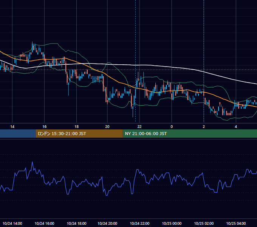This screenshot has width=257, height=227.
Task: Select the 10/25 00:00 date label
Action: tap(172, 223)
